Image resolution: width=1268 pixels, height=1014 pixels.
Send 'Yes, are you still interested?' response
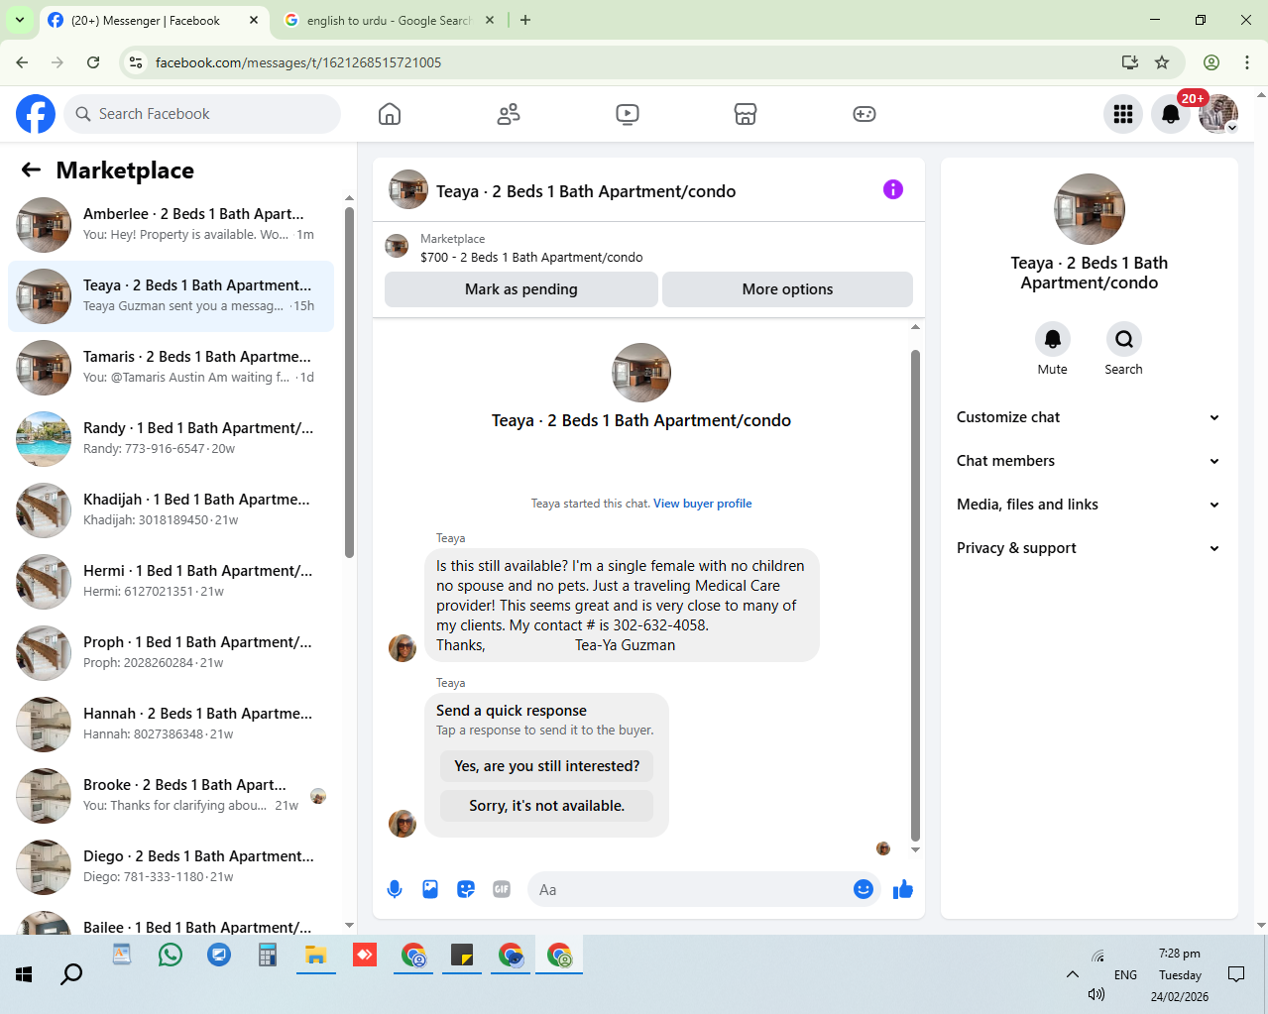(x=546, y=766)
